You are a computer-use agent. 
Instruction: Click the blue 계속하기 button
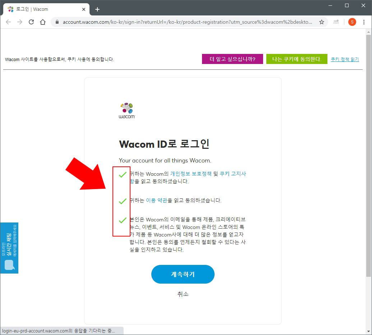click(x=183, y=274)
